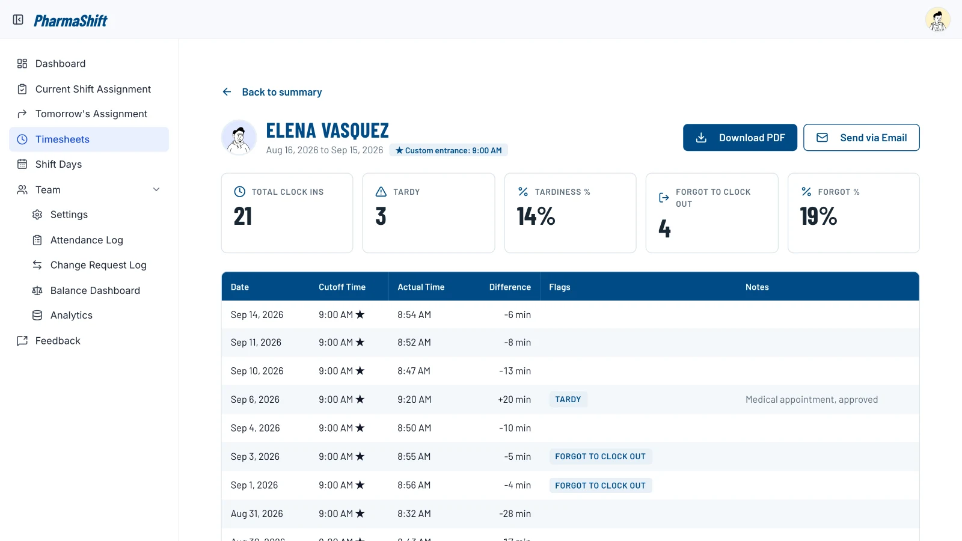Send timesheet via Email
962x541 pixels.
(862, 138)
